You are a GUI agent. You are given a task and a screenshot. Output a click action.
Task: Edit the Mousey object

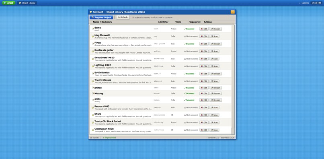coord(204,93)
